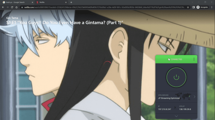Switch to the fresh yo Google Search tab
The height and width of the screenshot is (120, 215).
tap(16, 2)
